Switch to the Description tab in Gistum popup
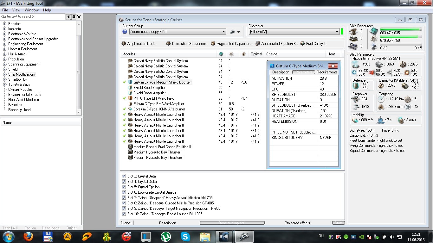Image resolution: width=433 pixels, height=243 pixels. [x=281, y=72]
